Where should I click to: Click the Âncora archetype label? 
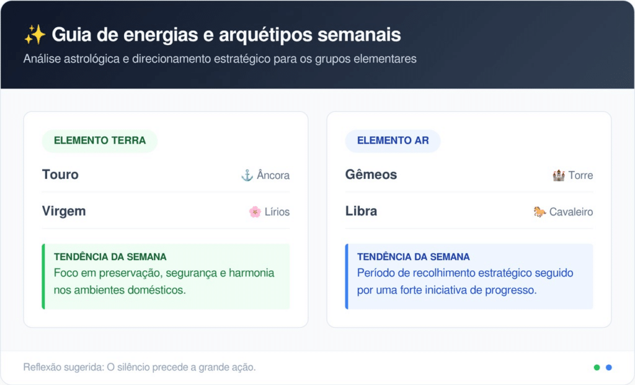(x=273, y=175)
